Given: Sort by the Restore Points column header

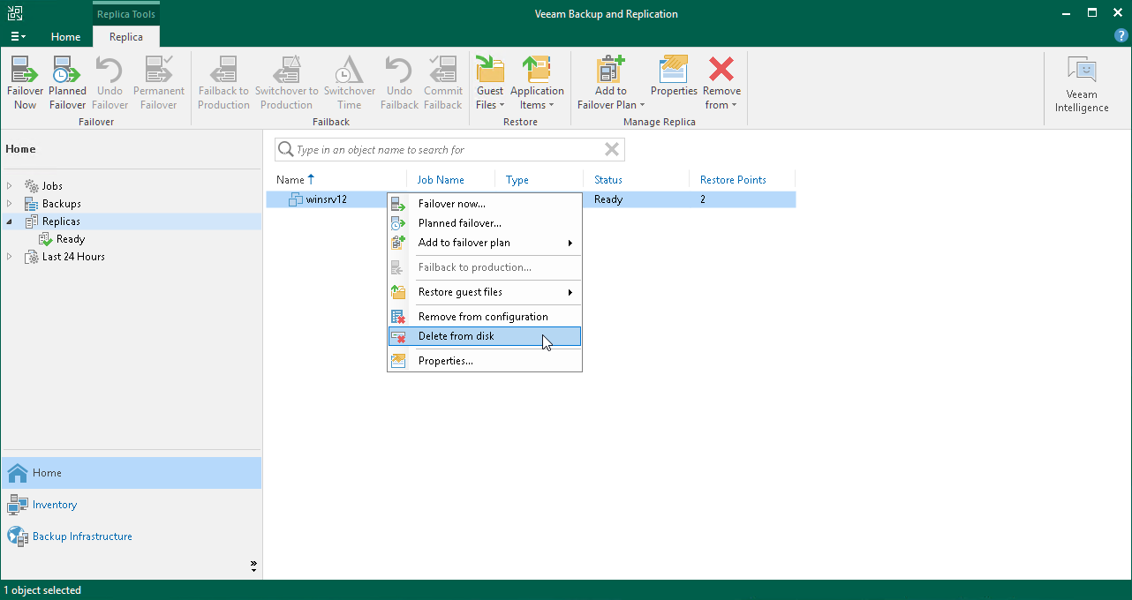Looking at the screenshot, I should (x=733, y=180).
